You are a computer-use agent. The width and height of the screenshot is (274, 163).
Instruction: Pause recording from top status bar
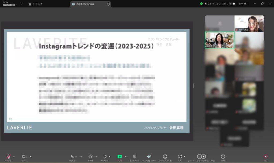(230, 4)
